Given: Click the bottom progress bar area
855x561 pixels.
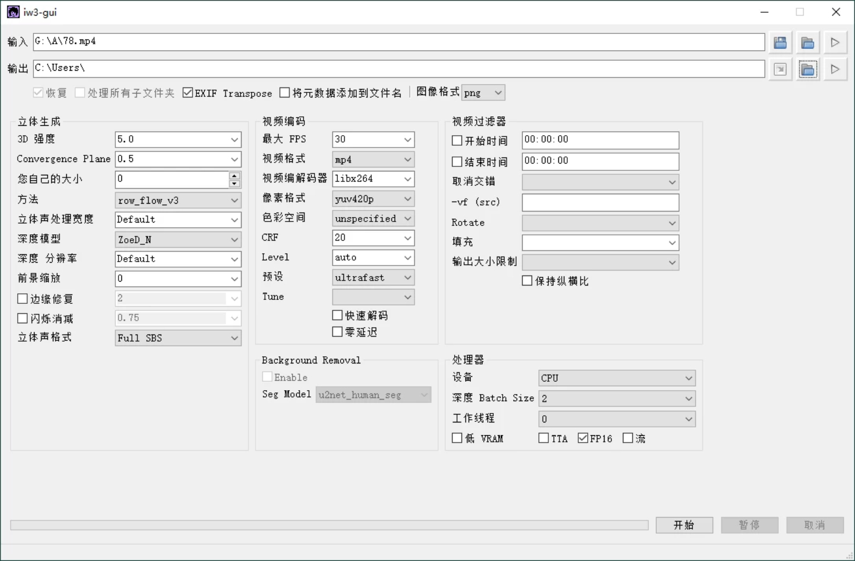Looking at the screenshot, I should pos(330,524).
